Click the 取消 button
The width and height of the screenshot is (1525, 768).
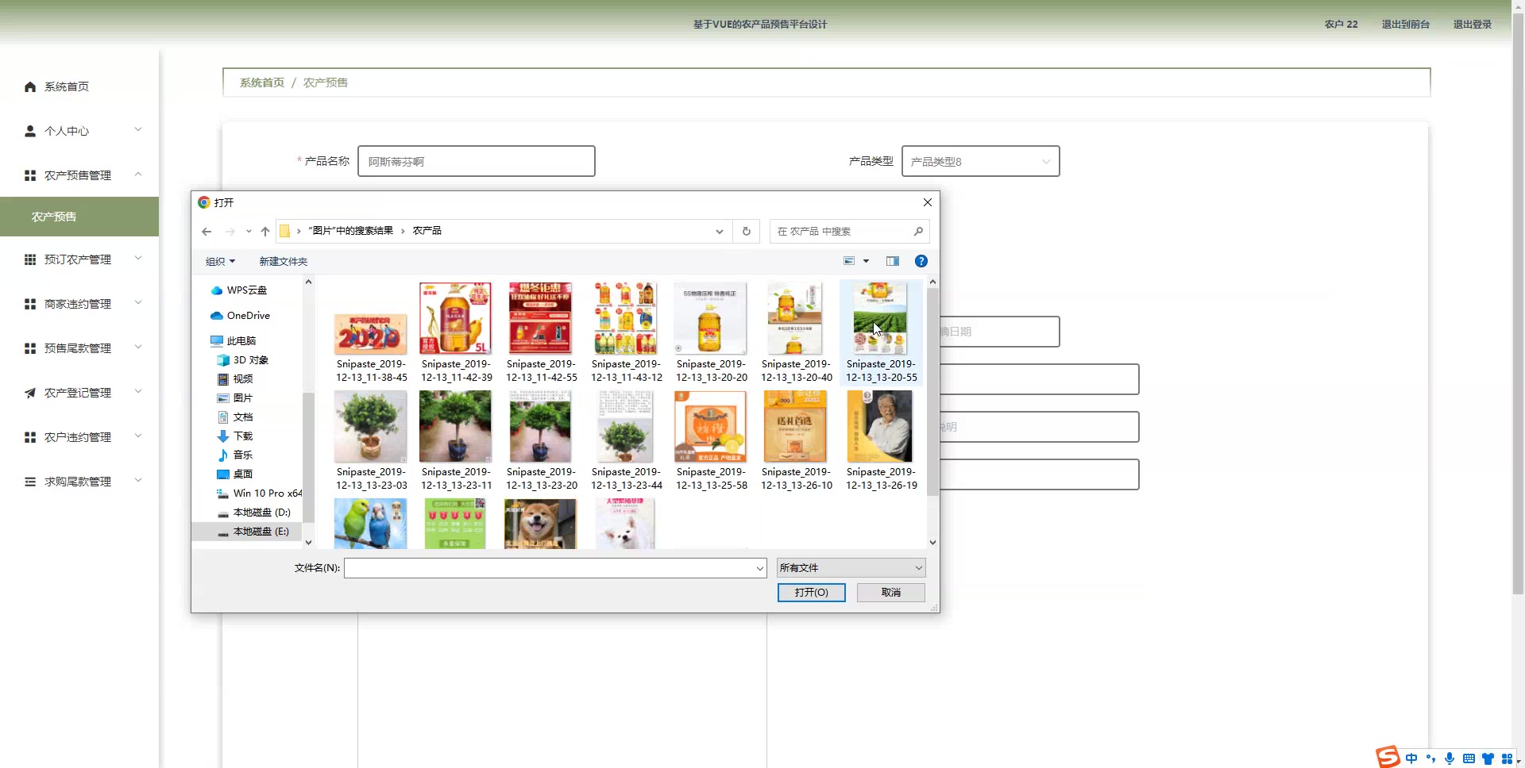pos(890,593)
